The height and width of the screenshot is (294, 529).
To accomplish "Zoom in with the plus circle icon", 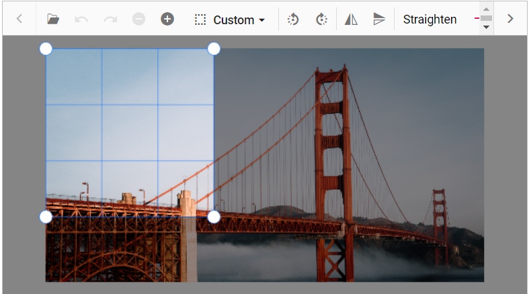I will (x=167, y=20).
